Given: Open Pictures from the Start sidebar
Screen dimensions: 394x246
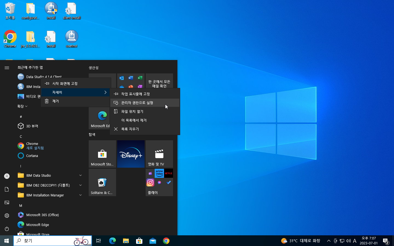Looking at the screenshot, I should (7, 202).
